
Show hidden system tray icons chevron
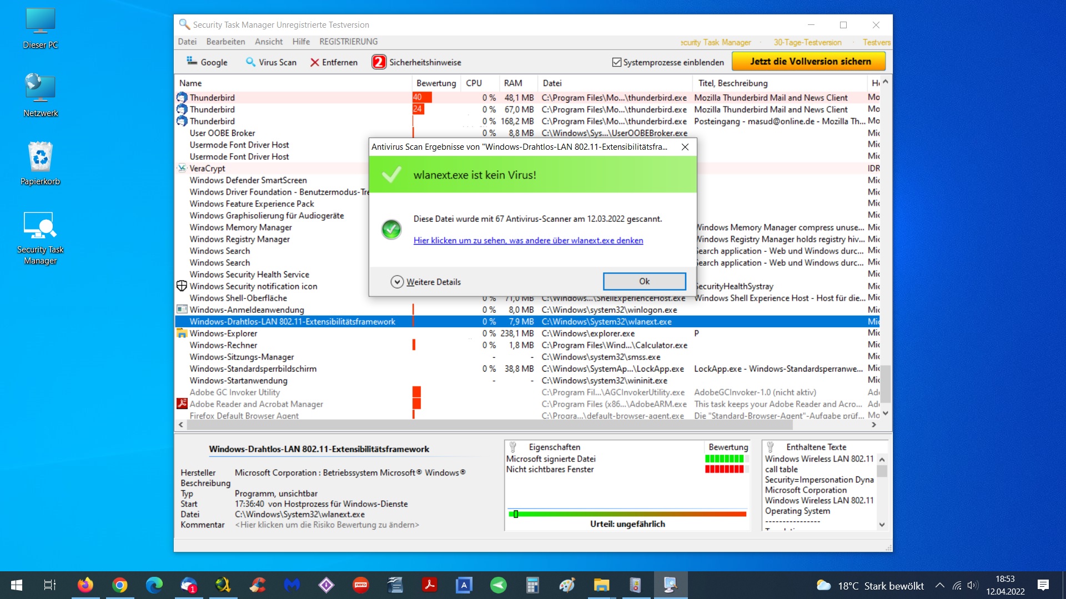pos(939,586)
